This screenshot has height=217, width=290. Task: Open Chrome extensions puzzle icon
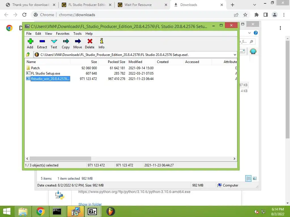coord(257,15)
